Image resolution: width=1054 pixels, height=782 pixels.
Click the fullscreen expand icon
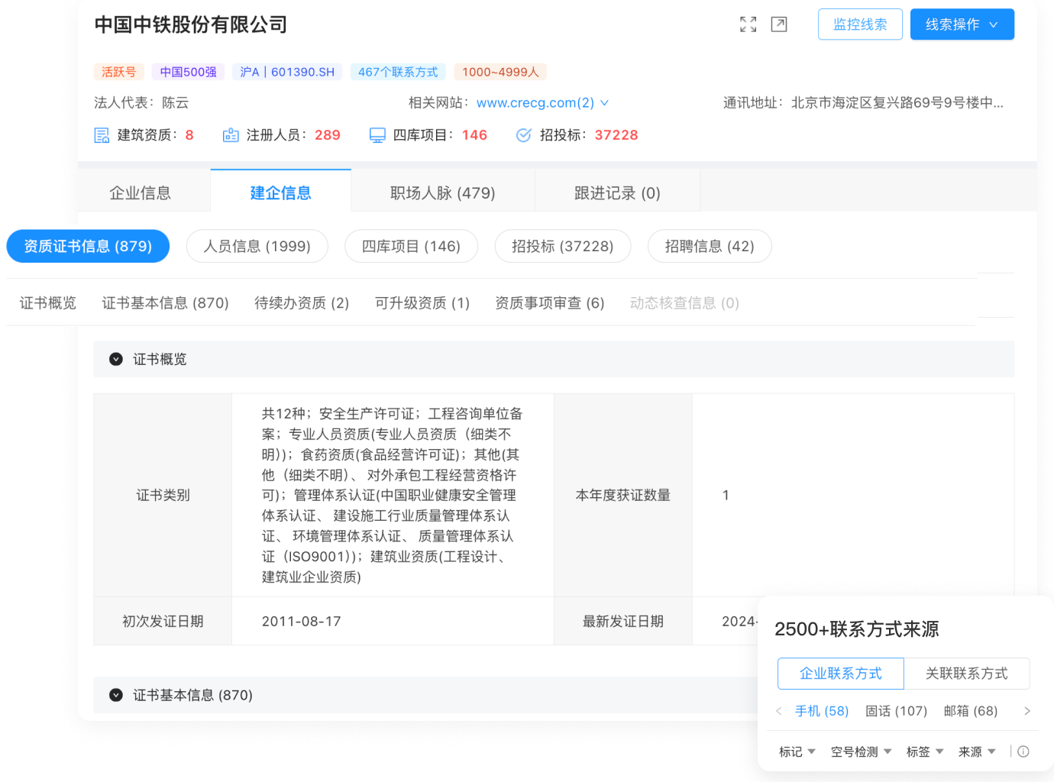(748, 24)
